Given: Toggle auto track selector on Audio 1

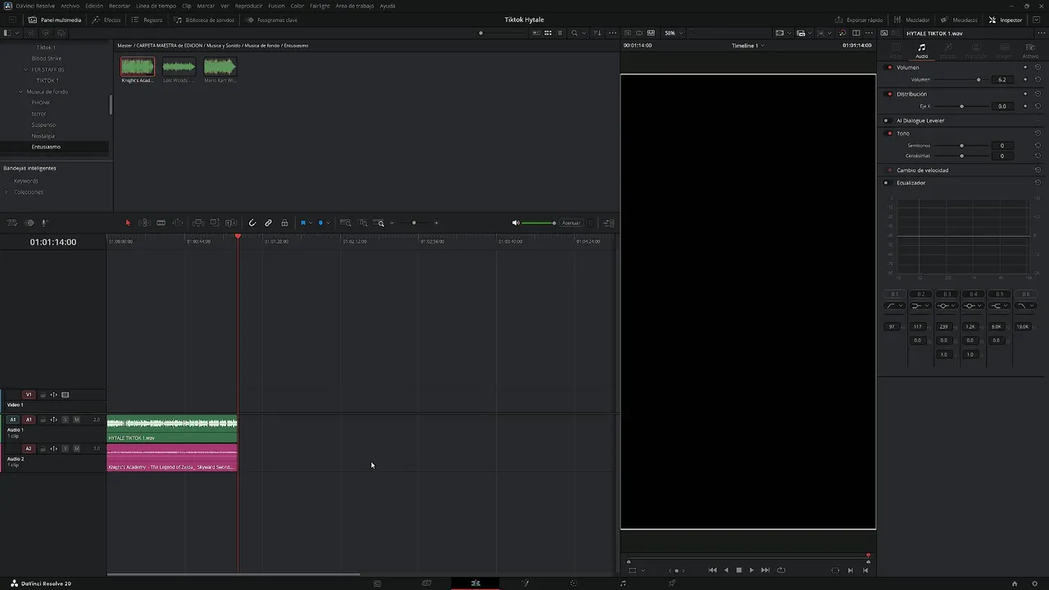Looking at the screenshot, I should tap(53, 420).
